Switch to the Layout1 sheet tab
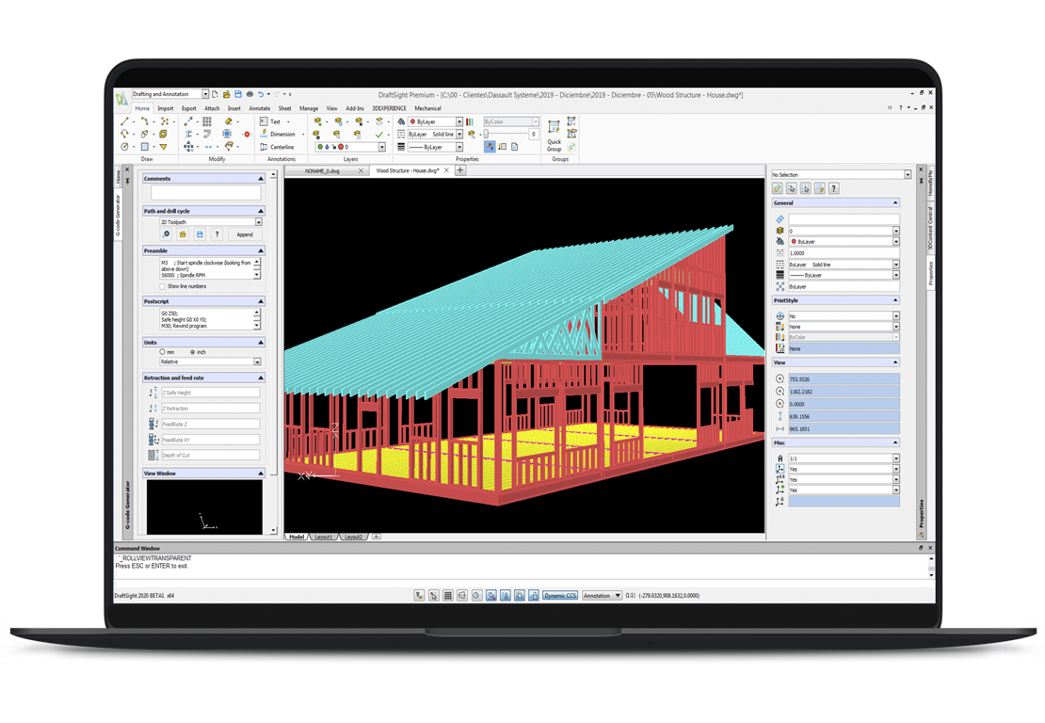Viewport: 1045px width, 723px height. click(324, 537)
